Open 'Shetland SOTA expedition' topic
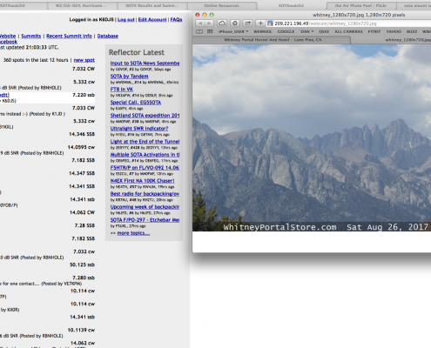The width and height of the screenshot is (431, 348). 145,116
